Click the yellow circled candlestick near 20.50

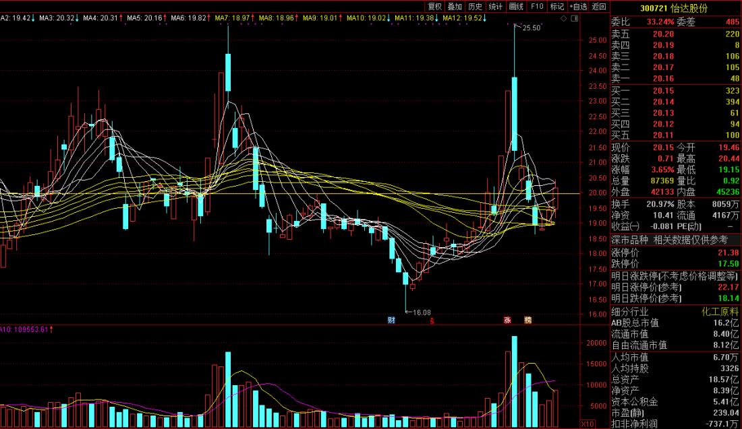[x=522, y=178]
